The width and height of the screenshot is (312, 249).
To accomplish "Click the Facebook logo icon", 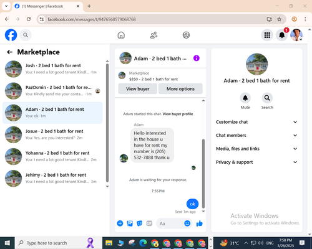I will point(11,35).
